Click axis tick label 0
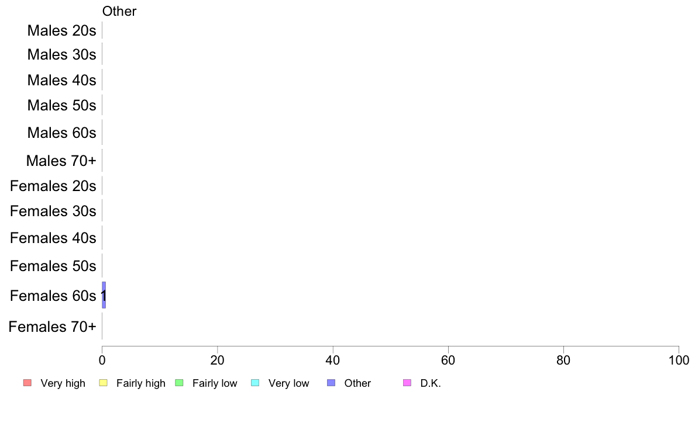The image size is (695, 430). 102,360
